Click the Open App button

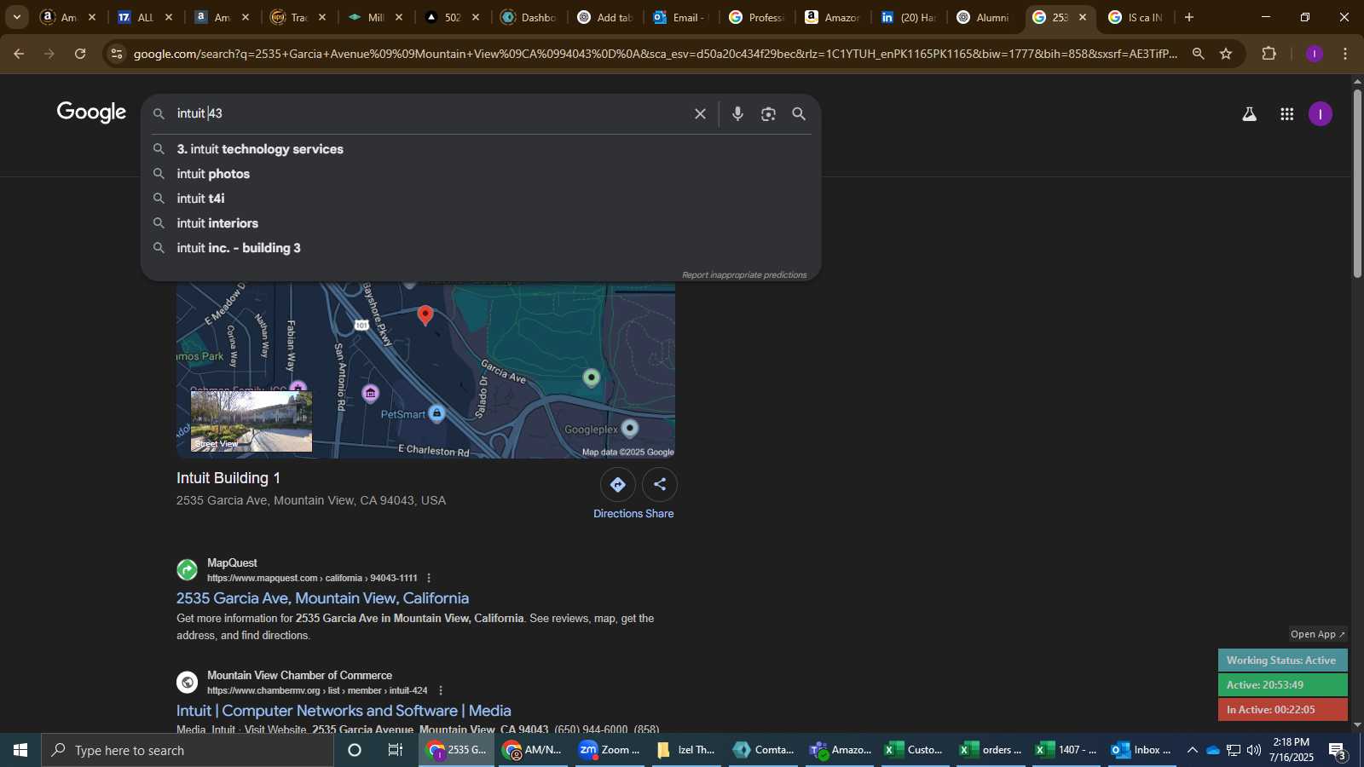(1317, 634)
